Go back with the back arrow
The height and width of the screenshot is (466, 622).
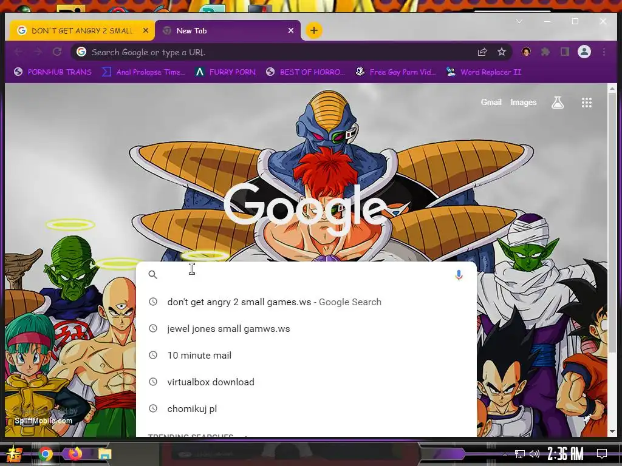point(18,52)
